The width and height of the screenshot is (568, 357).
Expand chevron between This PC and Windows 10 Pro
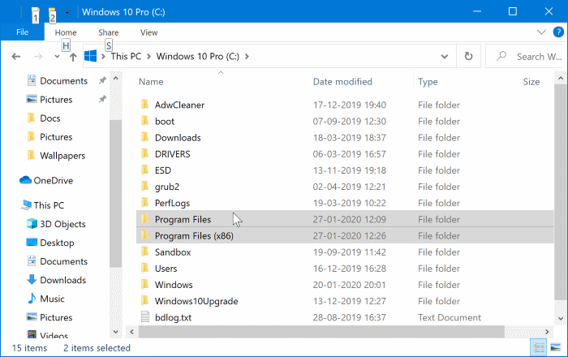click(x=148, y=57)
